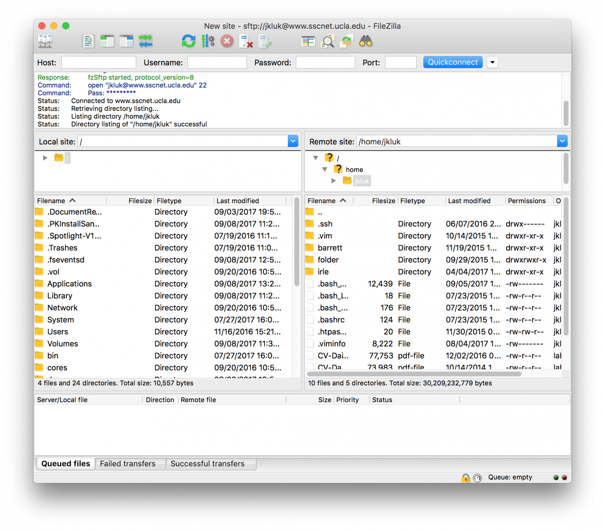605x531 pixels.
Task: Open the Remote site path dropdown
Action: (562, 141)
